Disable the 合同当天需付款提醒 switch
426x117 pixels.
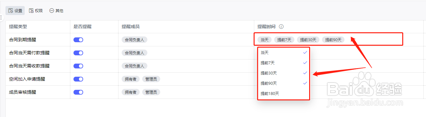tap(78, 53)
